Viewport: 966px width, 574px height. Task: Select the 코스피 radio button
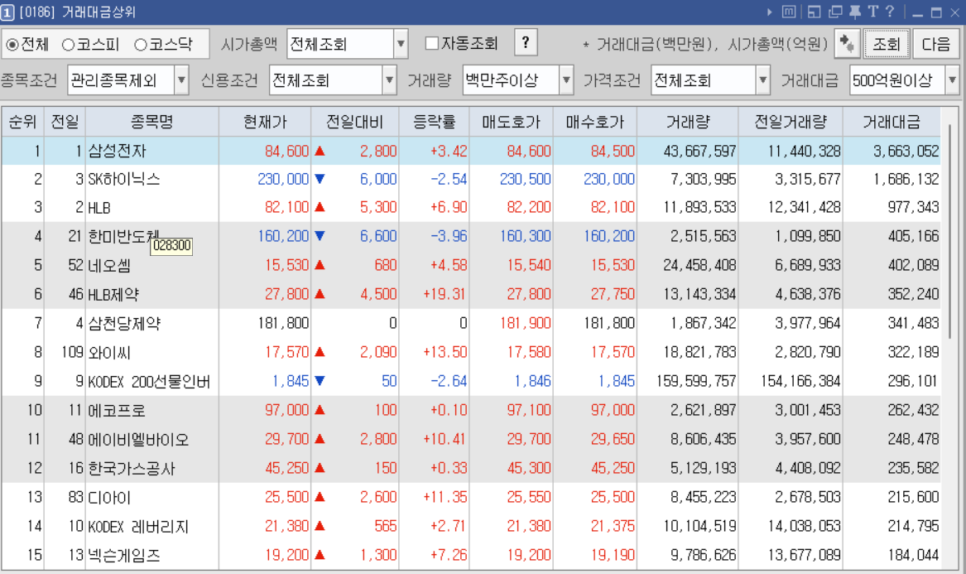(69, 45)
